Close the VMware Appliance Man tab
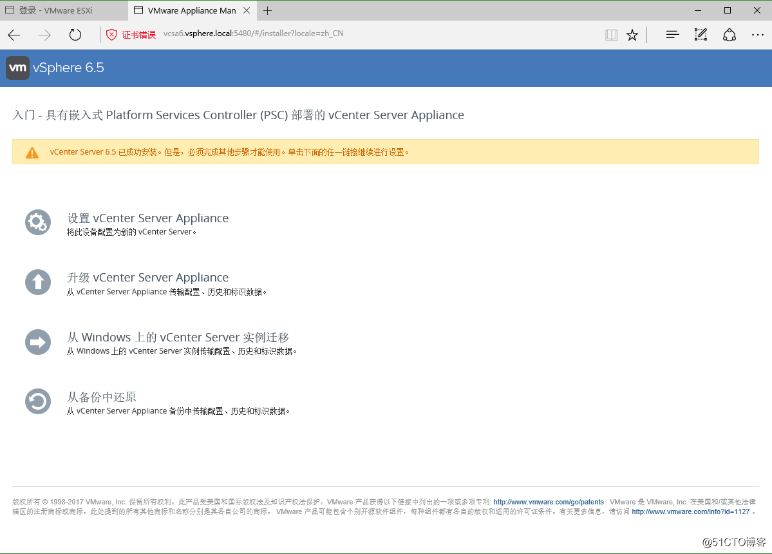This screenshot has height=554, width=772. pos(247,10)
